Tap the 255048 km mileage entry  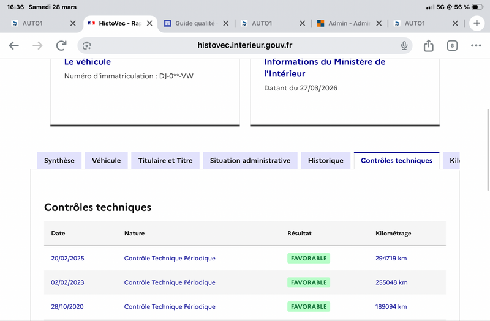point(391,282)
